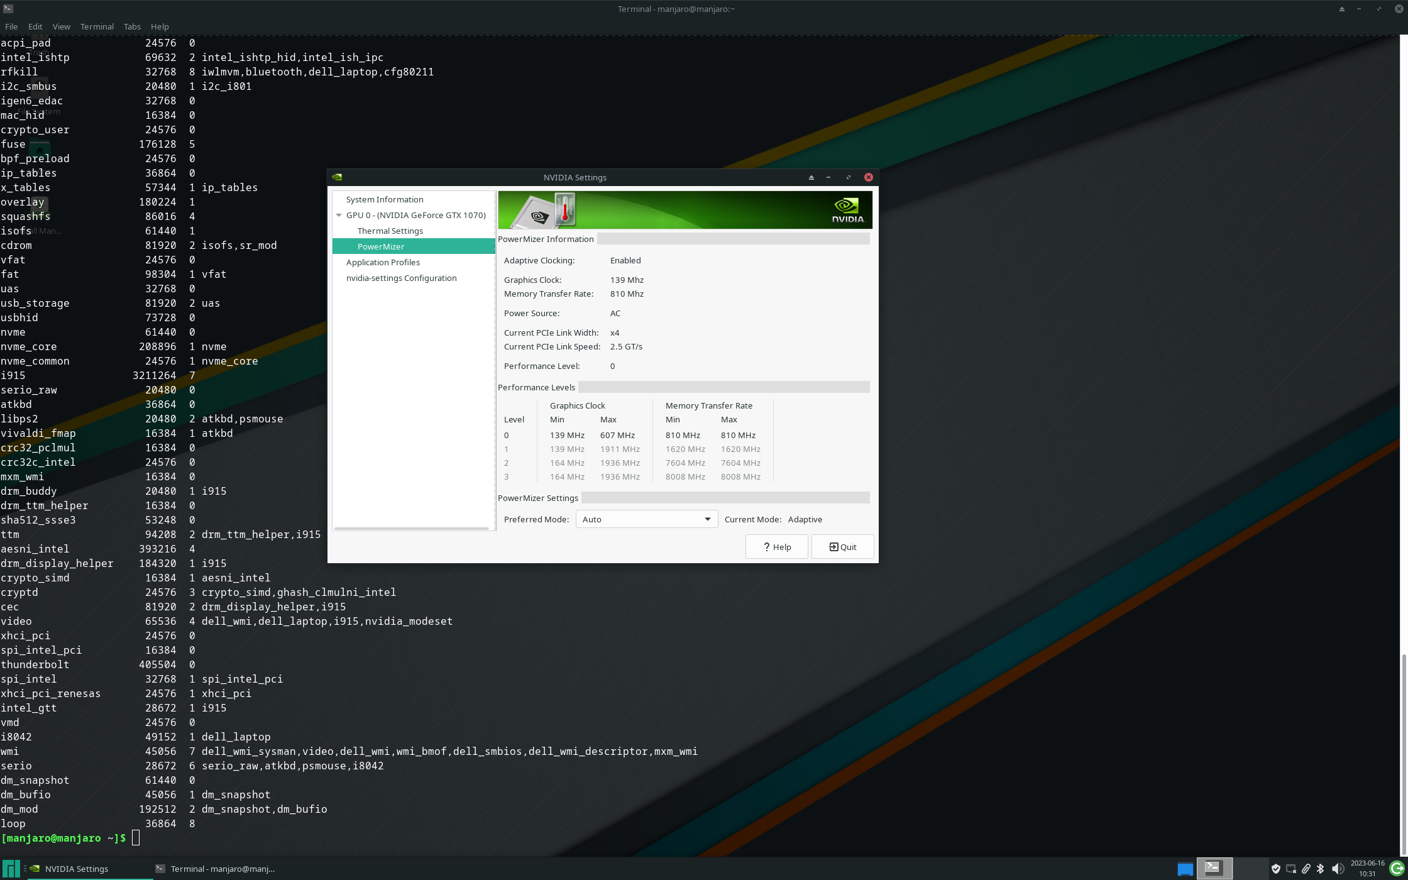Click the shield security tray icon
Viewport: 1408px width, 880px height.
pyautogui.click(x=1276, y=869)
